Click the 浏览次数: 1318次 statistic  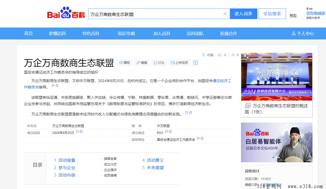click(x=258, y=179)
